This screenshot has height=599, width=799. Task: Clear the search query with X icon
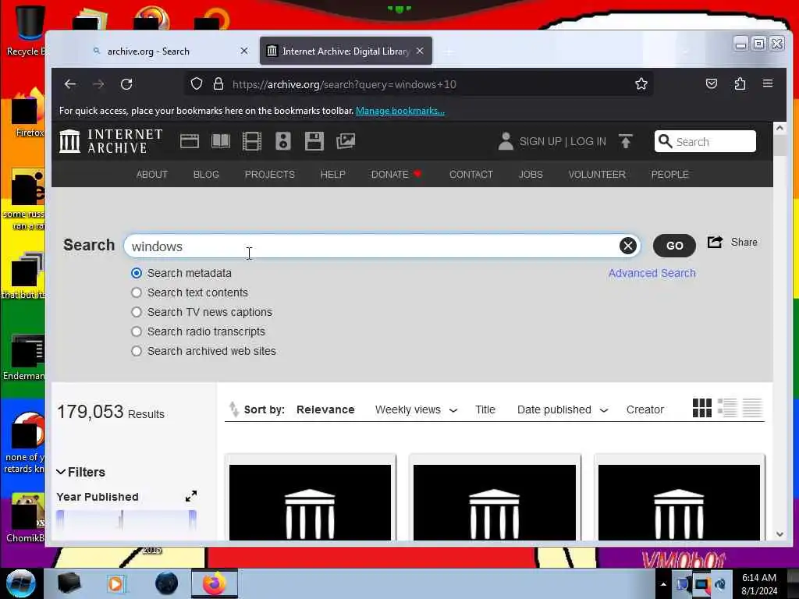pos(628,246)
